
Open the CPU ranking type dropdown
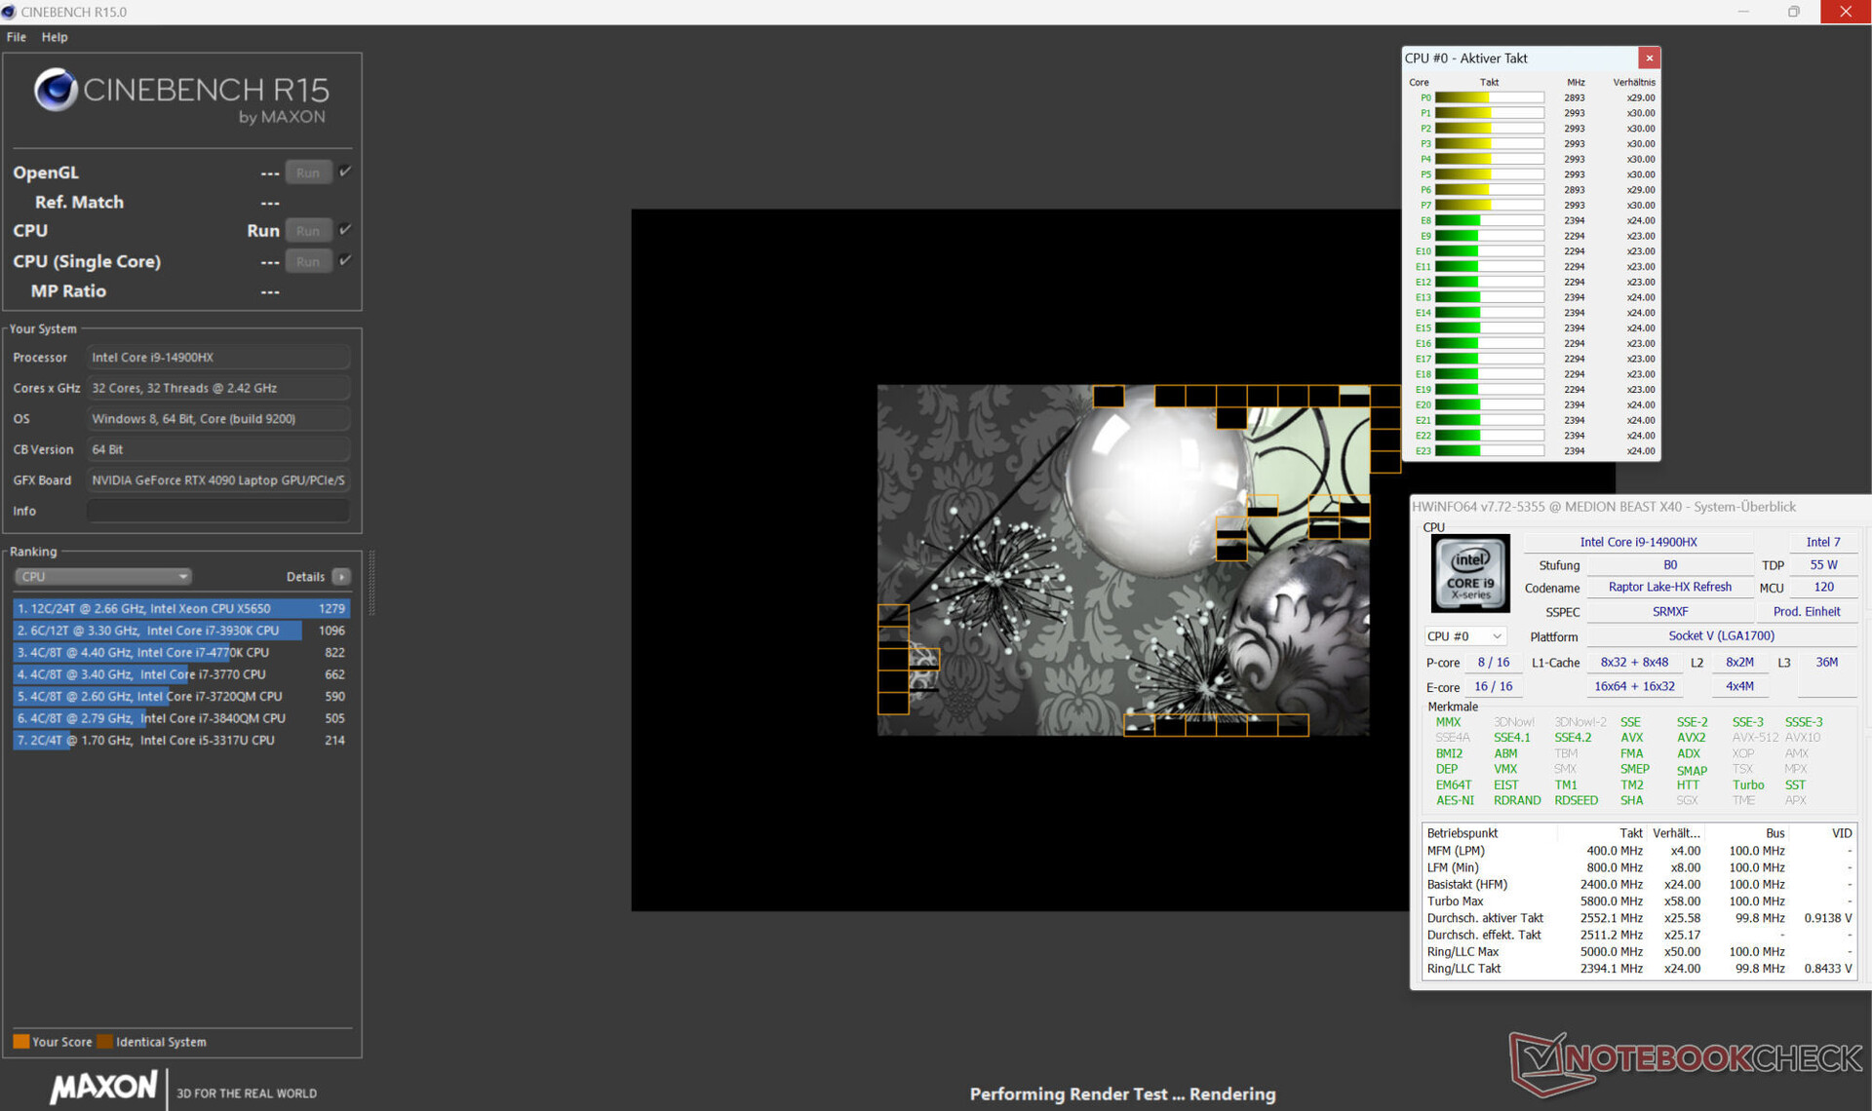point(102,577)
